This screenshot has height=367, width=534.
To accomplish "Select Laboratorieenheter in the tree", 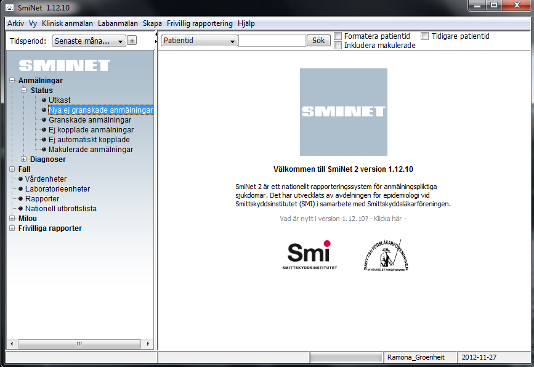I will pos(57,189).
